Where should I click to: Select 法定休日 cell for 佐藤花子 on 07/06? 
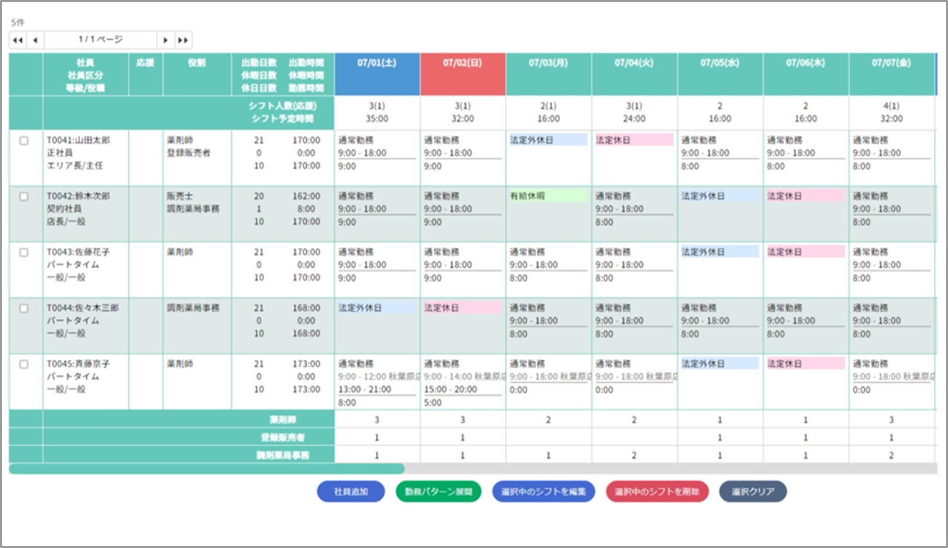(x=806, y=252)
